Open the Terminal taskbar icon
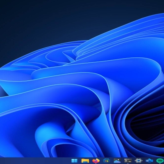164x164 pixels. 128,161
